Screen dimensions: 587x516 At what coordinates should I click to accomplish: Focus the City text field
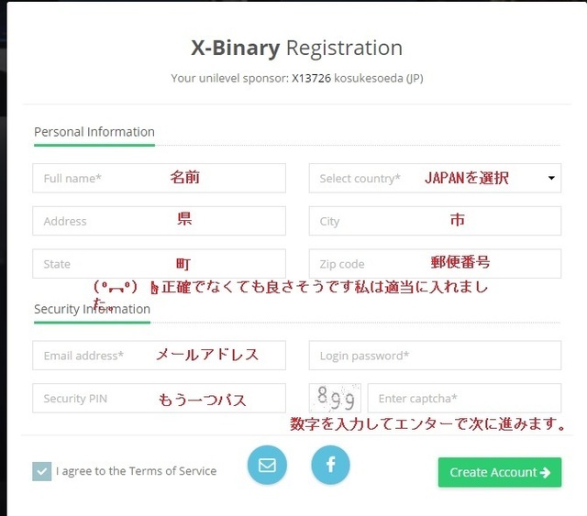click(435, 221)
